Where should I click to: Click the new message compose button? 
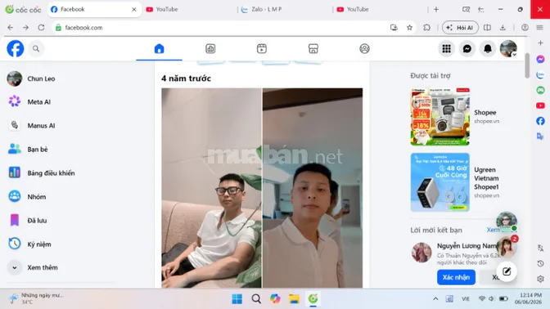[507, 271]
